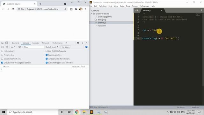
Task: Disable Group similar messages in console
Action: click(x=2, y=63)
